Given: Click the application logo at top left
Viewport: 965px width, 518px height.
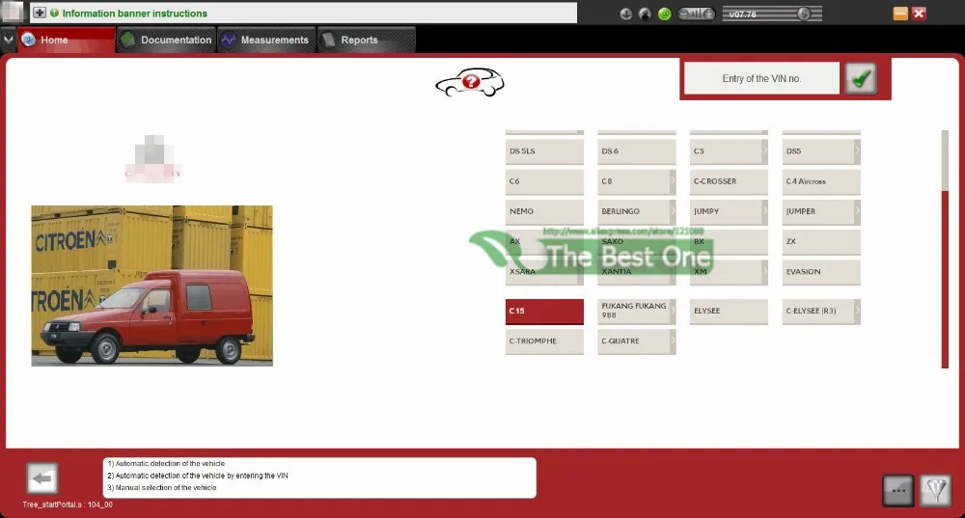Looking at the screenshot, I should 12,12.
